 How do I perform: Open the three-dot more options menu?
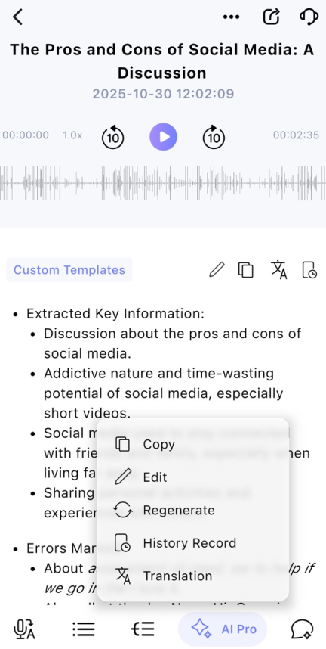(x=231, y=17)
